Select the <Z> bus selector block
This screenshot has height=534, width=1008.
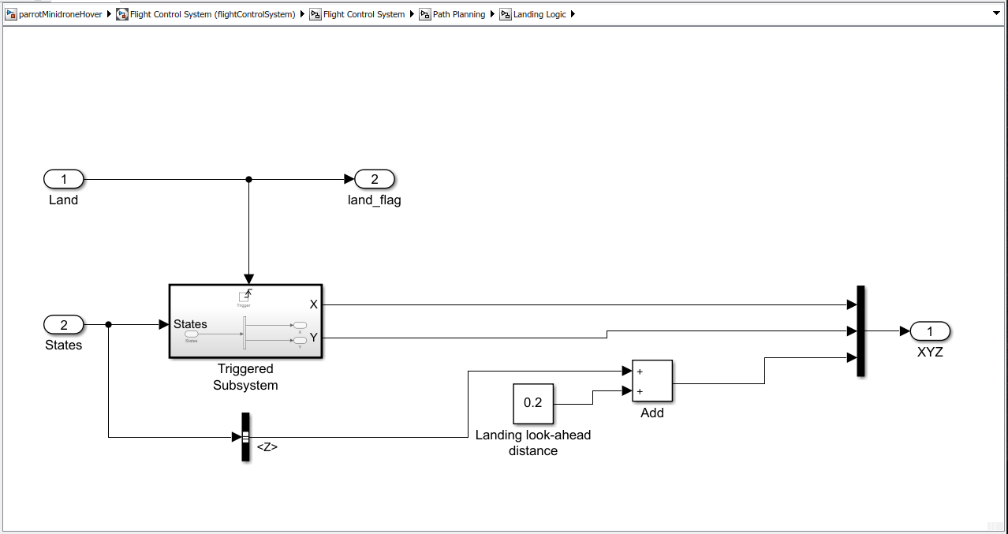(x=245, y=437)
